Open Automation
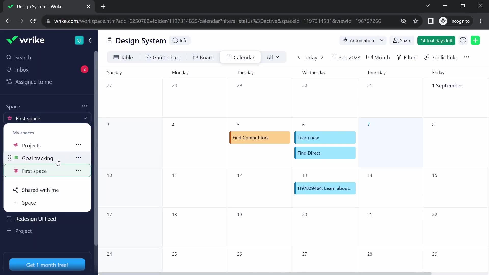This screenshot has width=489, height=275. click(359, 40)
